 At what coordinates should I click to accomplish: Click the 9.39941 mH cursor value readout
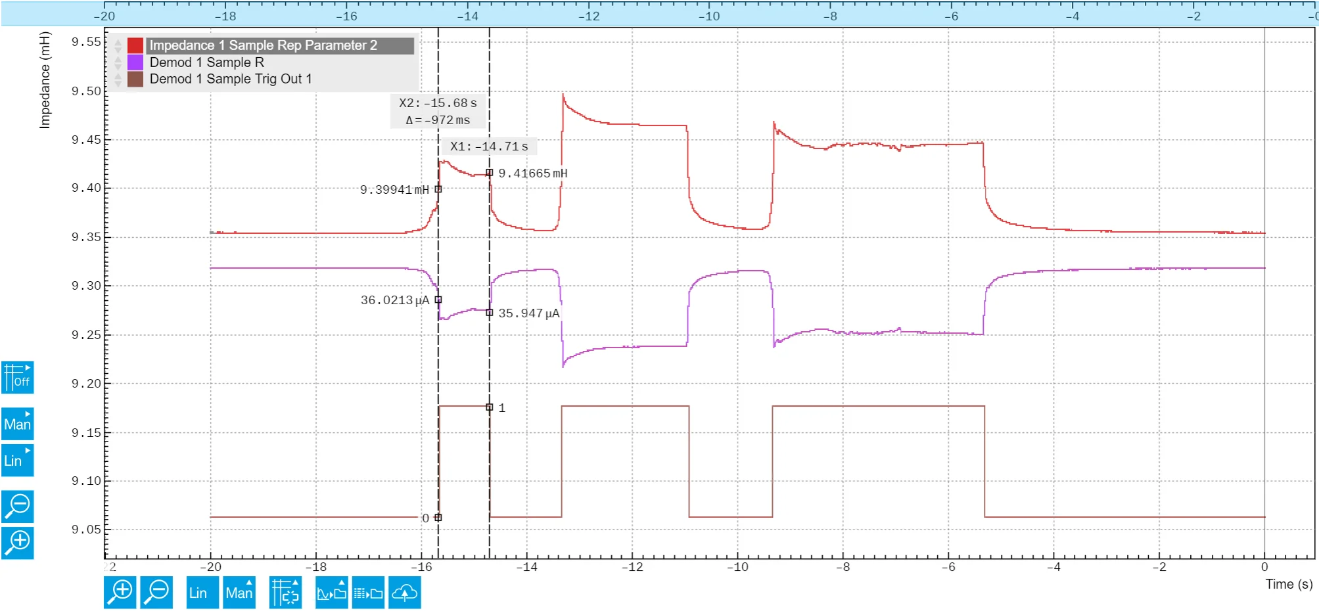tap(394, 190)
